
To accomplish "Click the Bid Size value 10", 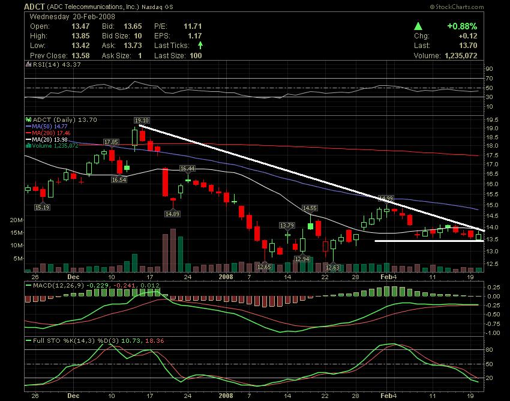I will click(138, 36).
